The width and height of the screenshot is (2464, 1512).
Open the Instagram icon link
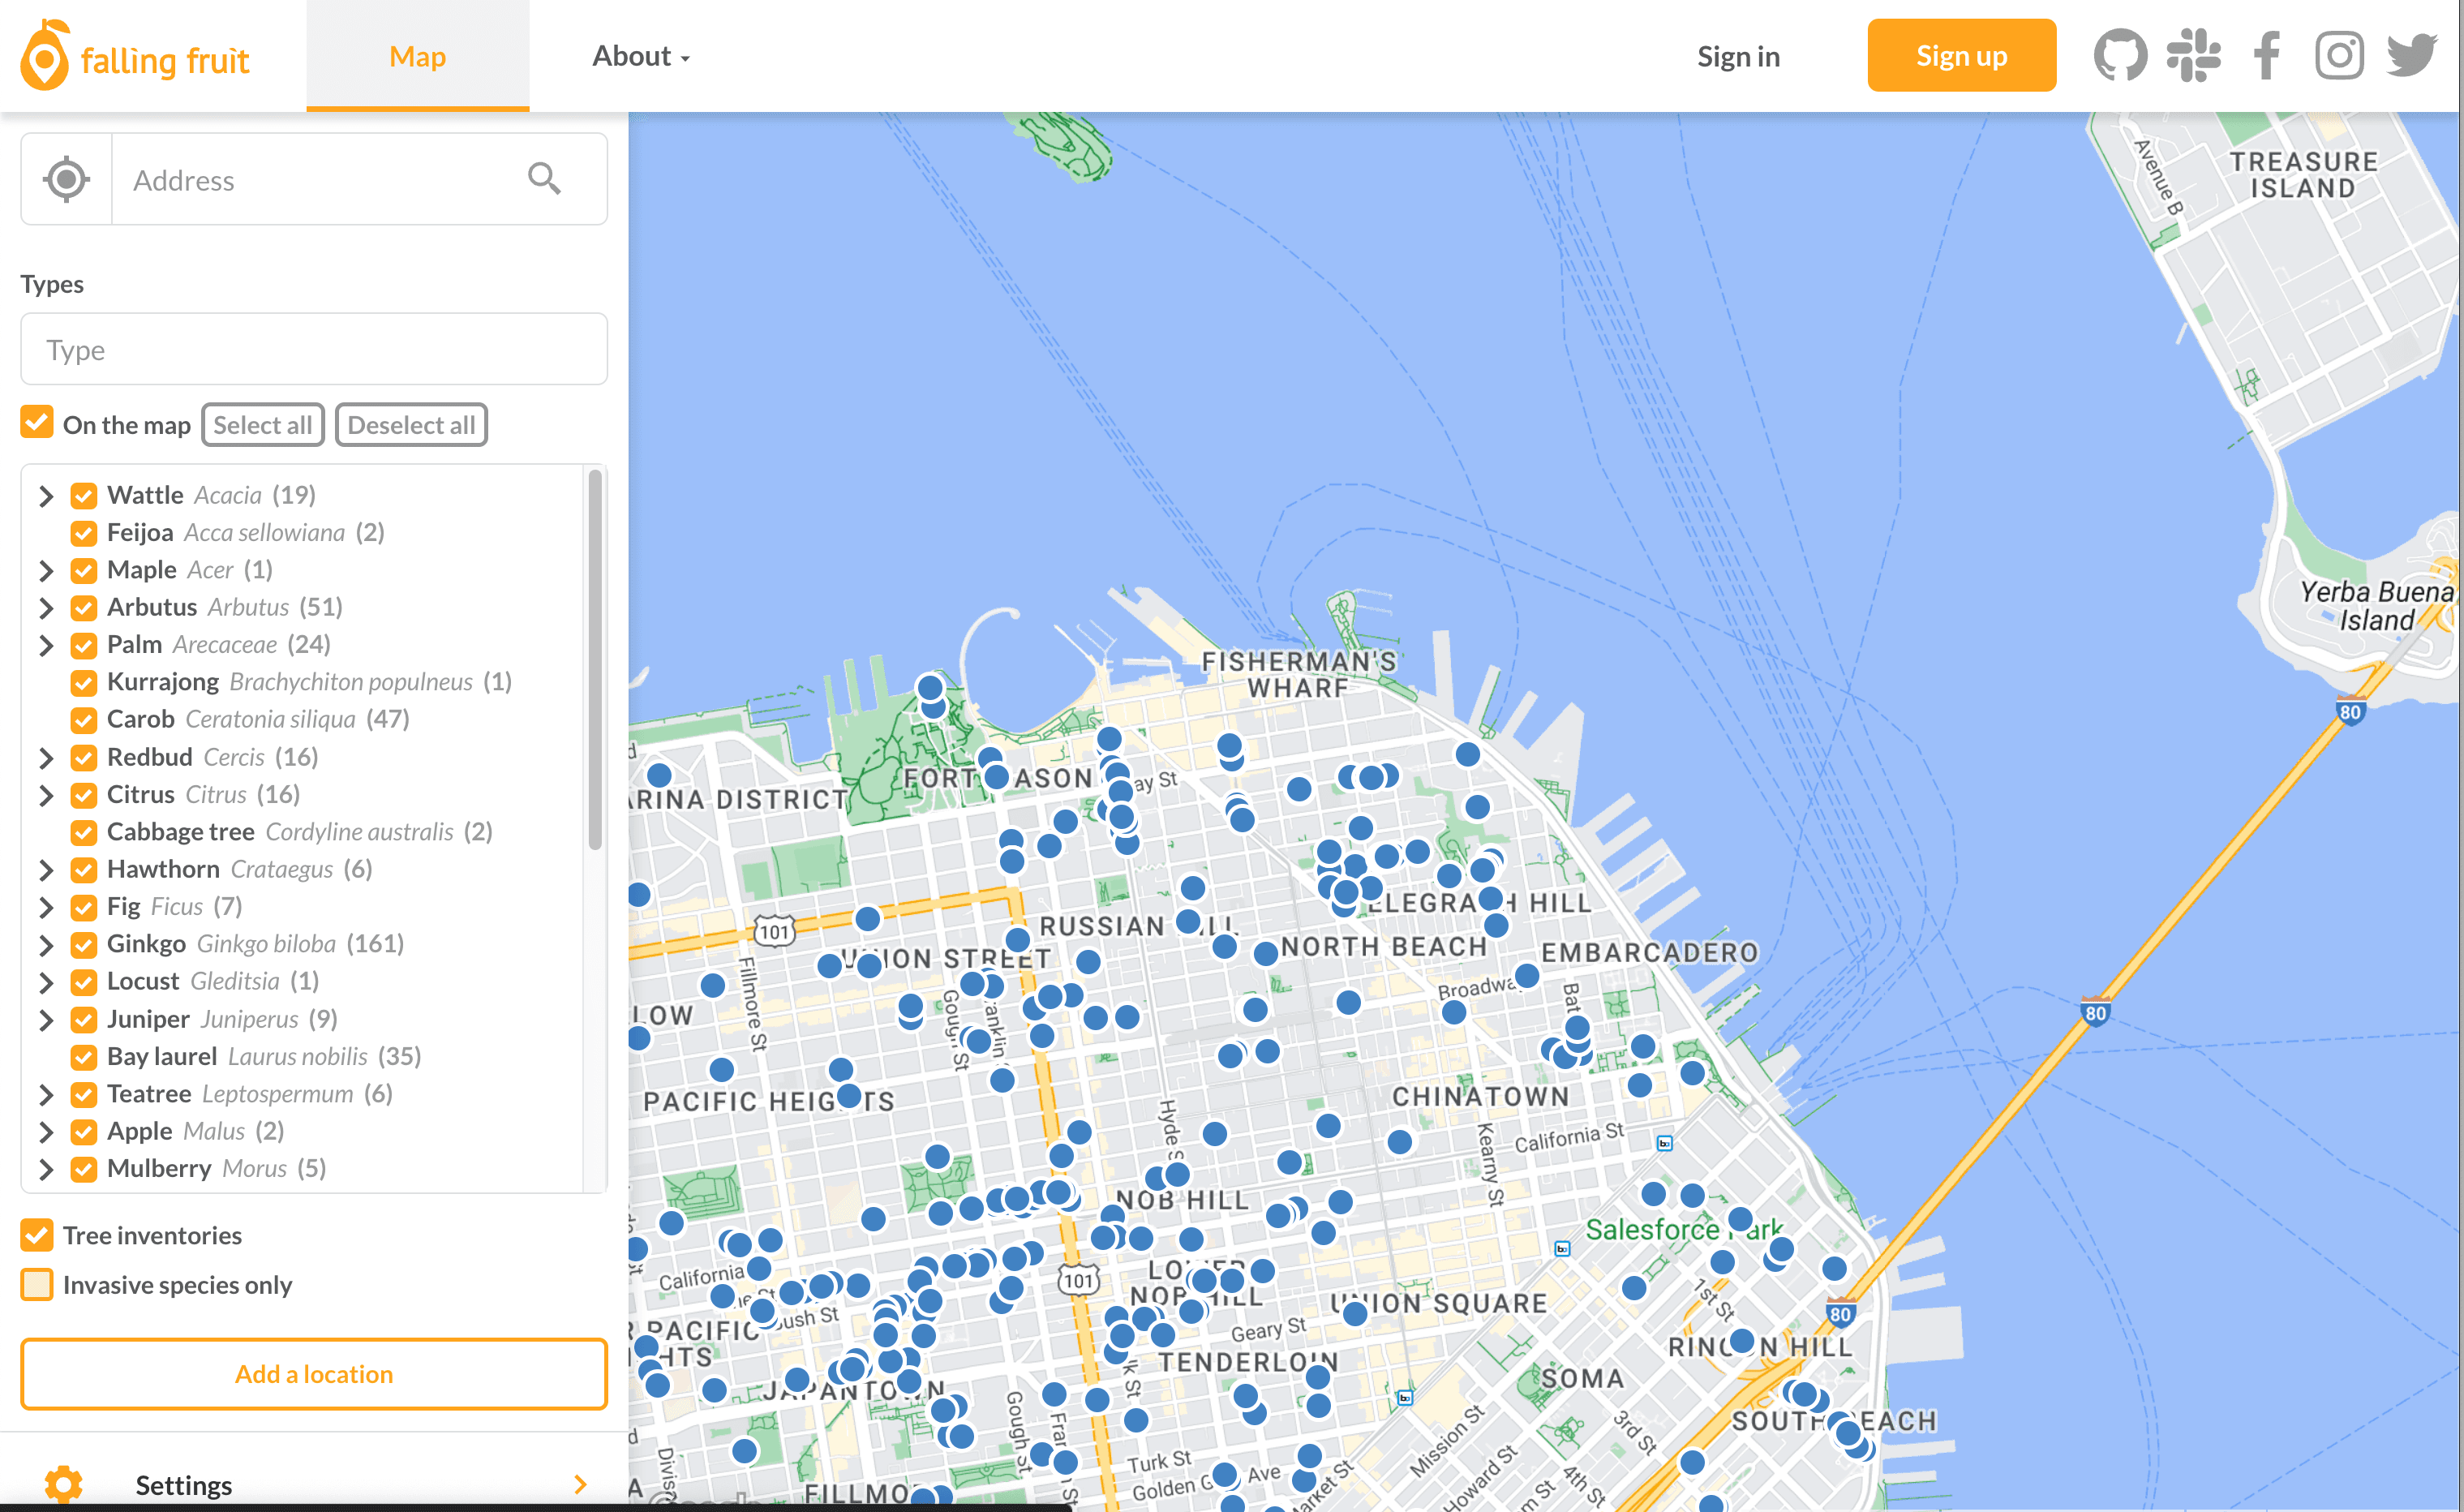coord(2339,56)
